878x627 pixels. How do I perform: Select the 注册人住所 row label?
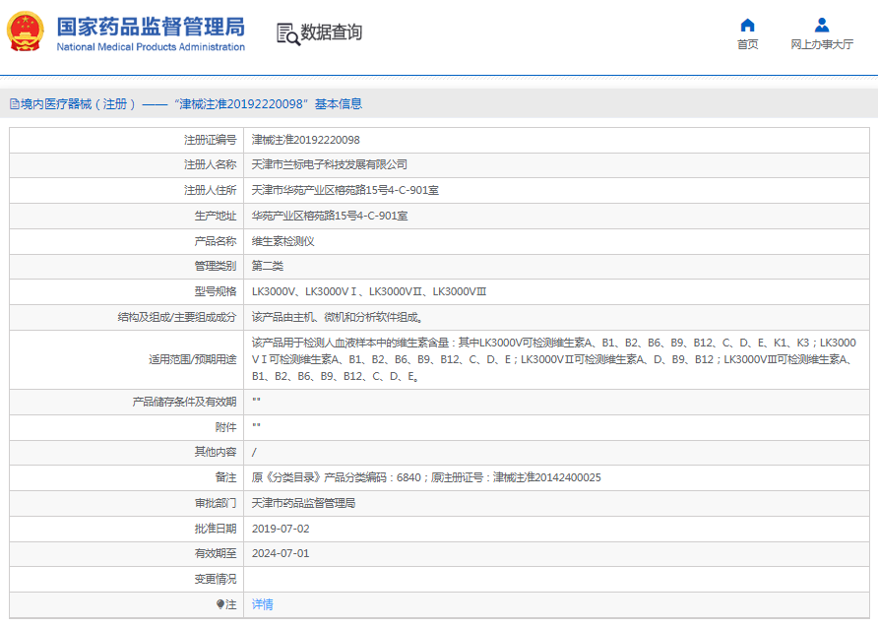211,190
